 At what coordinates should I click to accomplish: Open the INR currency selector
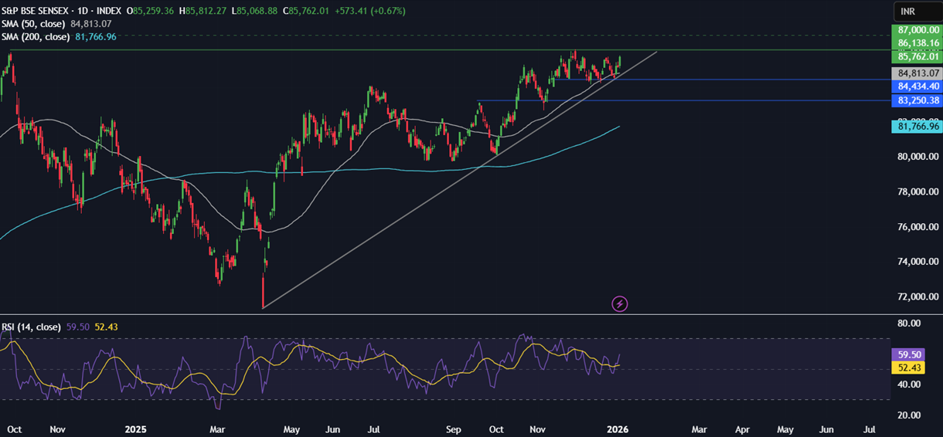tap(917, 12)
